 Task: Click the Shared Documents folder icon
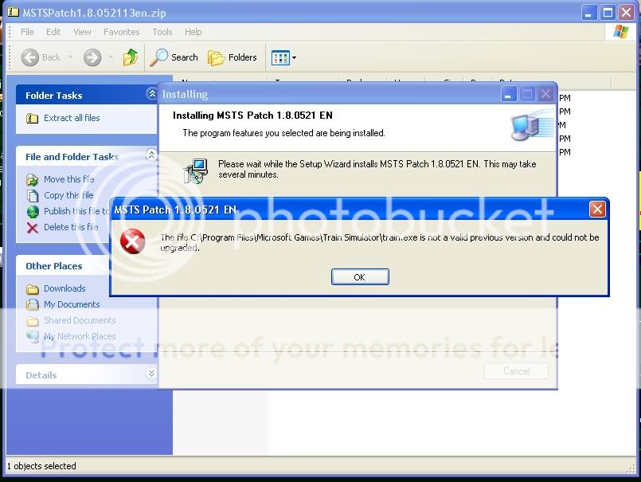point(33,321)
